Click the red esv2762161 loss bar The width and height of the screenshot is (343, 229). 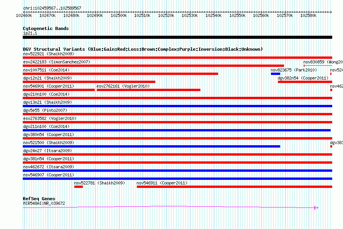148,90
